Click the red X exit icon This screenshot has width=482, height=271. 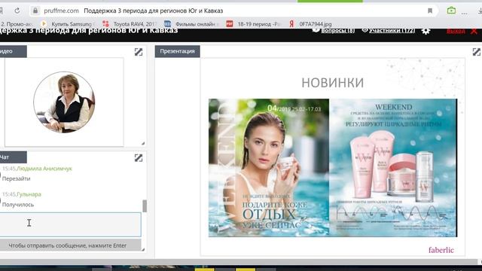[x=474, y=31]
